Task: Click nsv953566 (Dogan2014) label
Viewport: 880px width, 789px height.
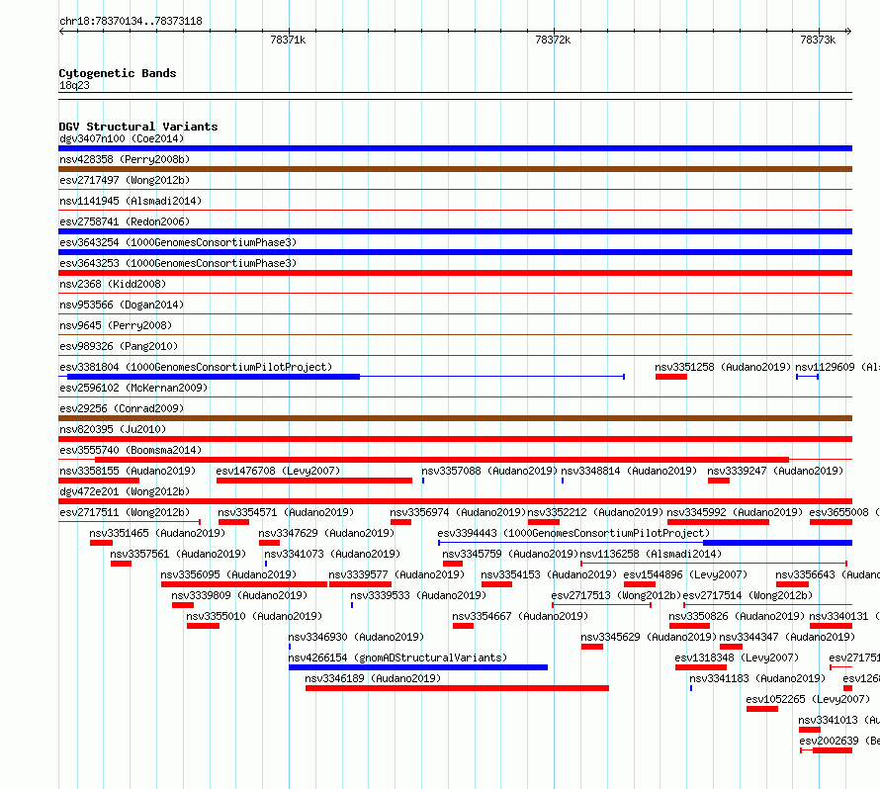Action: [x=122, y=305]
